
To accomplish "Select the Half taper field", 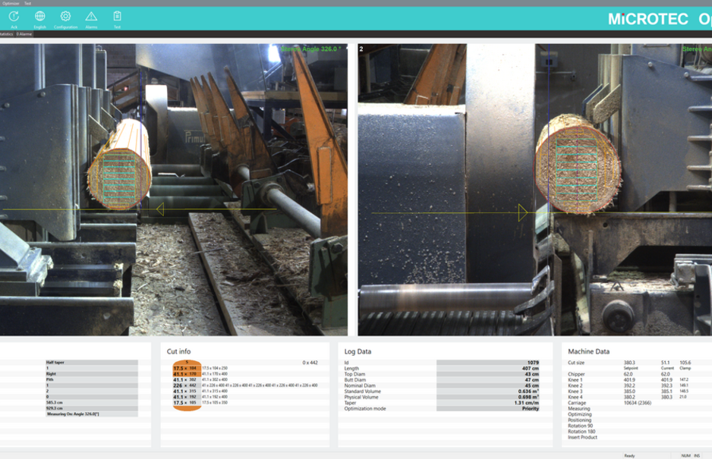I will click(91, 363).
